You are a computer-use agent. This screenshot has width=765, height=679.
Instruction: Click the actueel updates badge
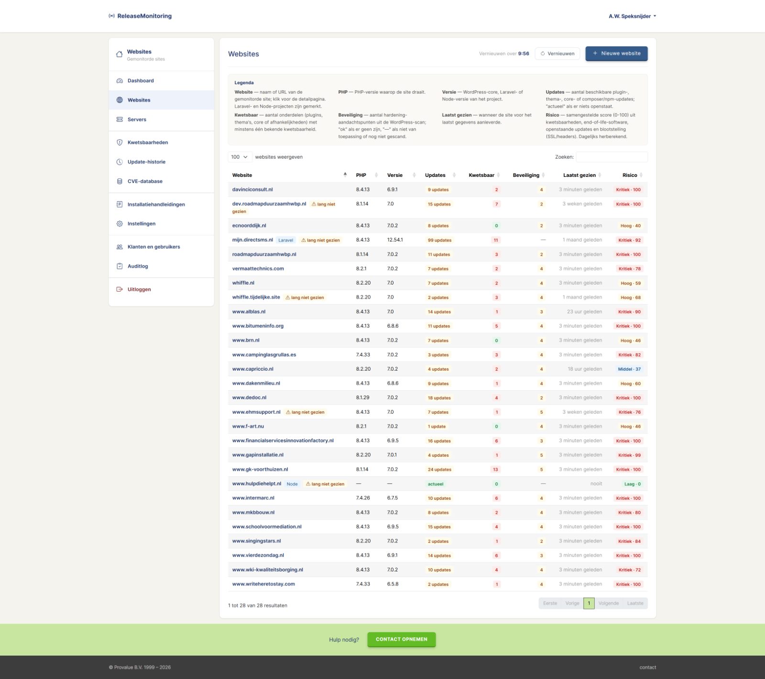coord(436,484)
